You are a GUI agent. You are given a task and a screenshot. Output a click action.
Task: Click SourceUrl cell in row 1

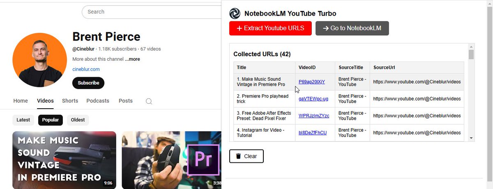(417, 82)
